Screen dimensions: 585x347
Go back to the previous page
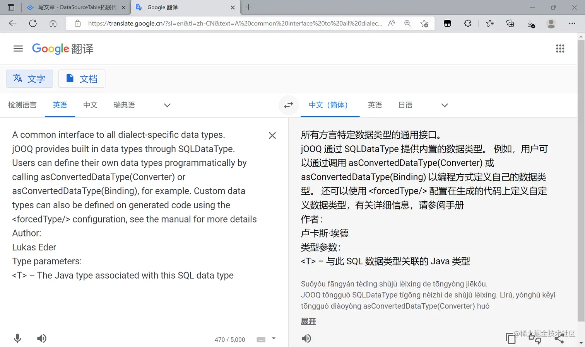(13, 23)
